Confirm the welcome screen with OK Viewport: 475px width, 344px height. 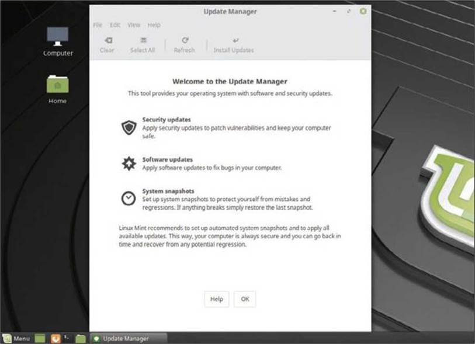click(245, 299)
